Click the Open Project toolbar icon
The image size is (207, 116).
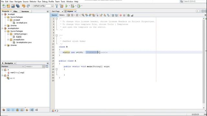(13, 6)
